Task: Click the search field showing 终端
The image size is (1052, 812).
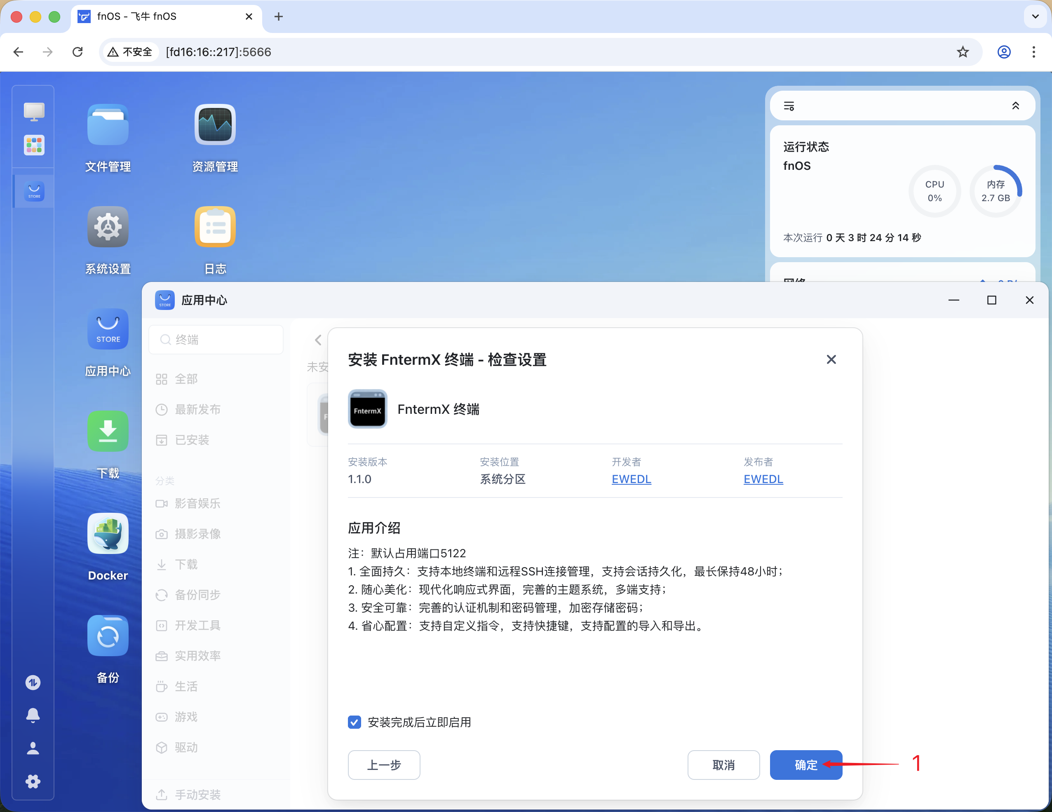Action: pyautogui.click(x=216, y=340)
